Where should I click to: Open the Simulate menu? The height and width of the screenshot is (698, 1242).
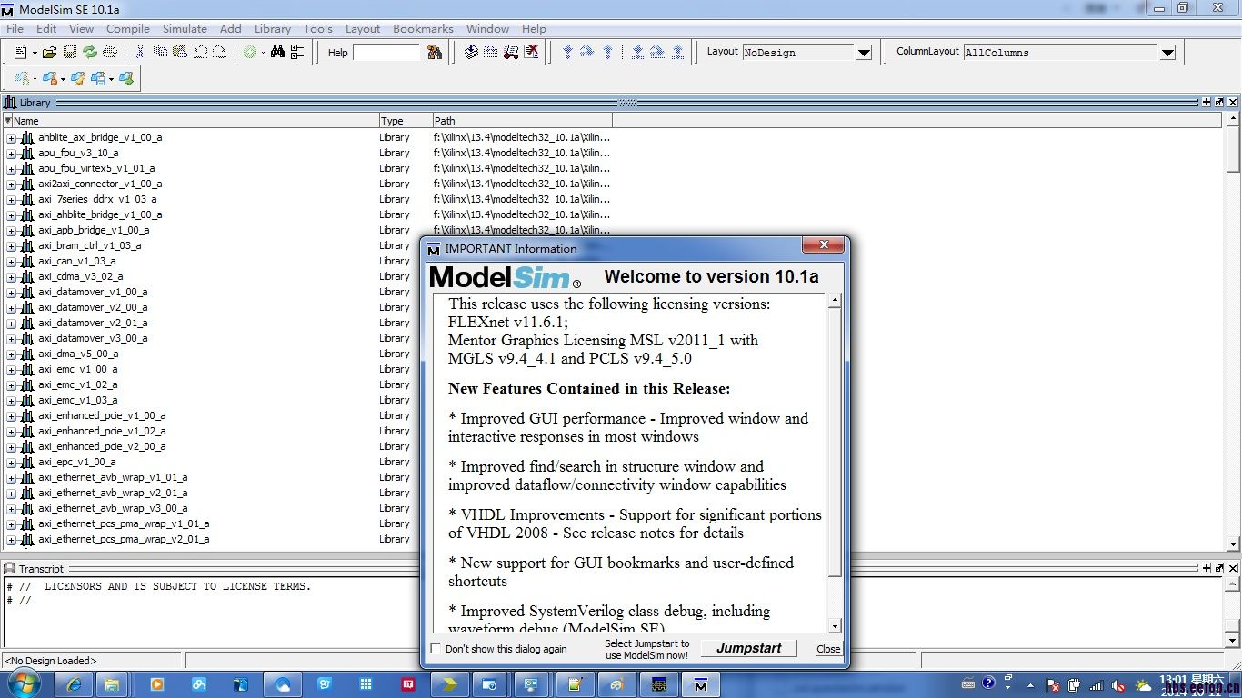[185, 28]
